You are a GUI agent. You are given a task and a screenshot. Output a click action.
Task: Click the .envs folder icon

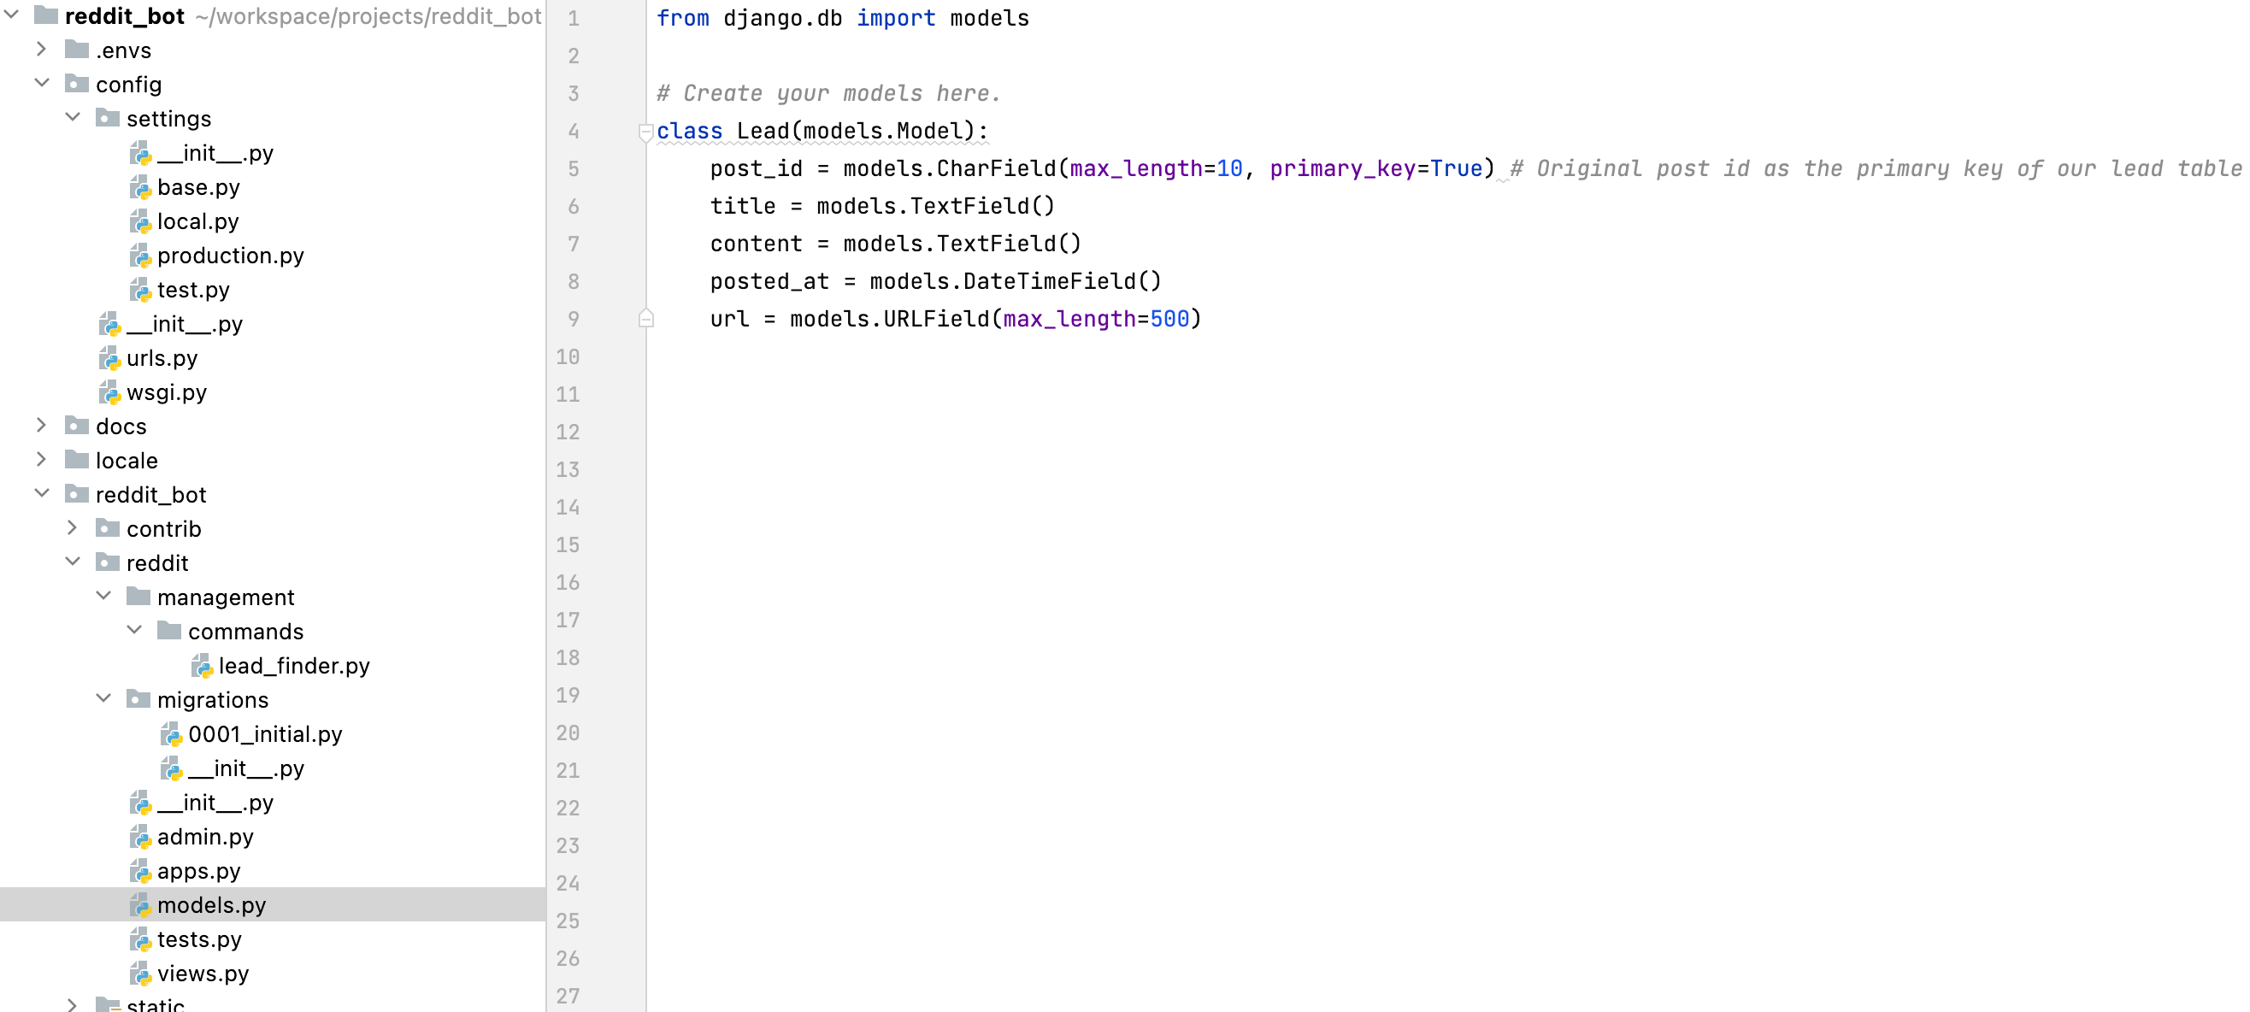77,50
